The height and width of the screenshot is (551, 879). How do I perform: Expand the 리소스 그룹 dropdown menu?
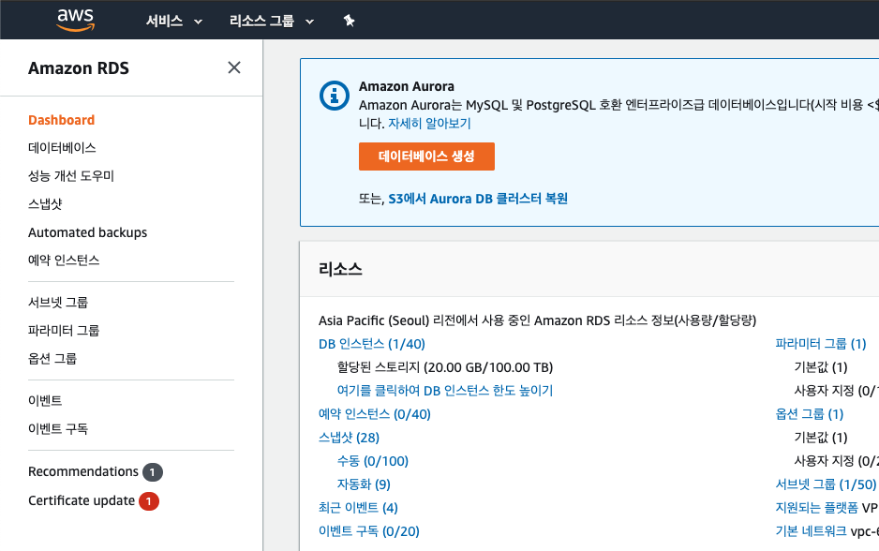tap(272, 22)
